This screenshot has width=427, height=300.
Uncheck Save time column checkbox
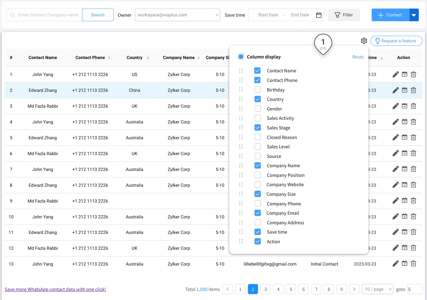click(x=257, y=232)
